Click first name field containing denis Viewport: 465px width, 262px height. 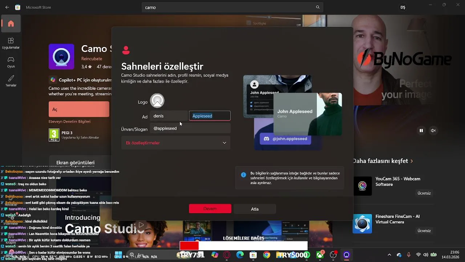pyautogui.click(x=169, y=116)
